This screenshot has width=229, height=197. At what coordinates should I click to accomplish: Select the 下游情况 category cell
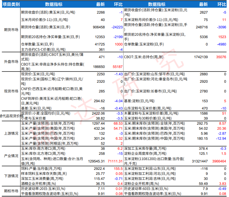coord(11,176)
